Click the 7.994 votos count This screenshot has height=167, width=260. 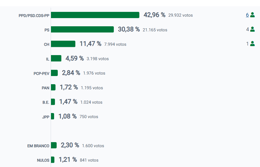115,44
